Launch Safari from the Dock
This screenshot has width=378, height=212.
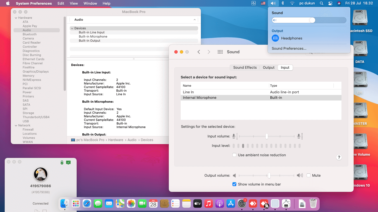click(87, 204)
